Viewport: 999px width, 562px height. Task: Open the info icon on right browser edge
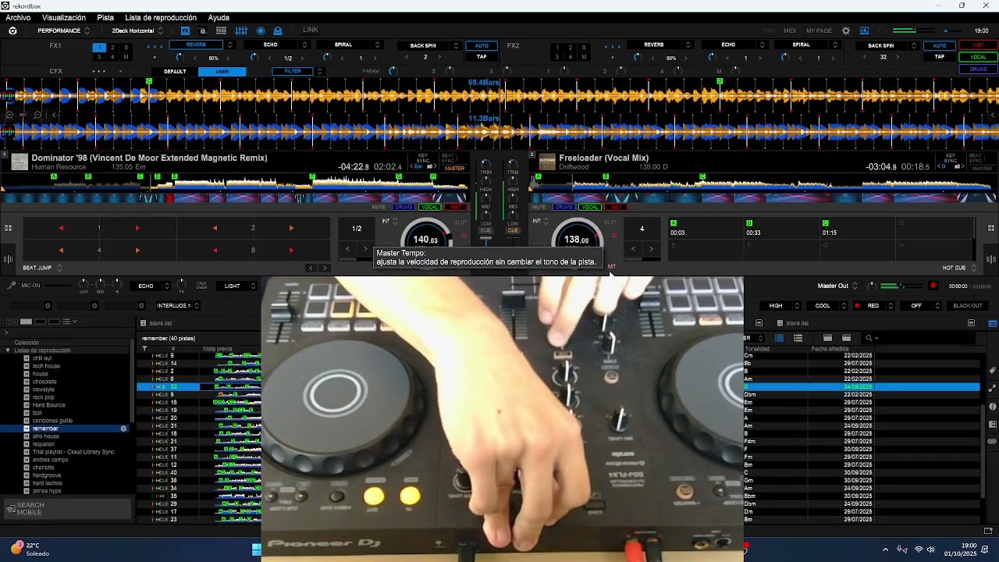click(992, 407)
